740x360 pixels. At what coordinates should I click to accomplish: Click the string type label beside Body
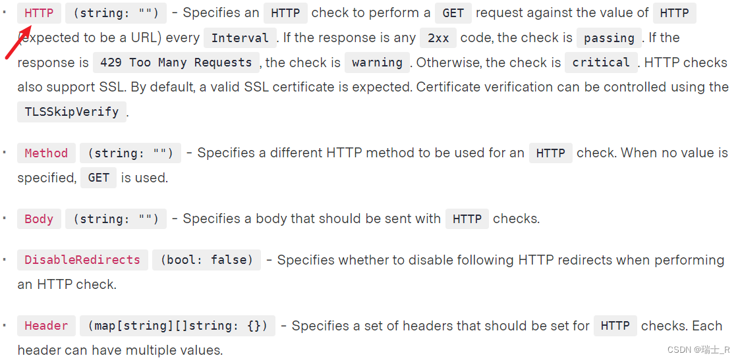tap(116, 219)
